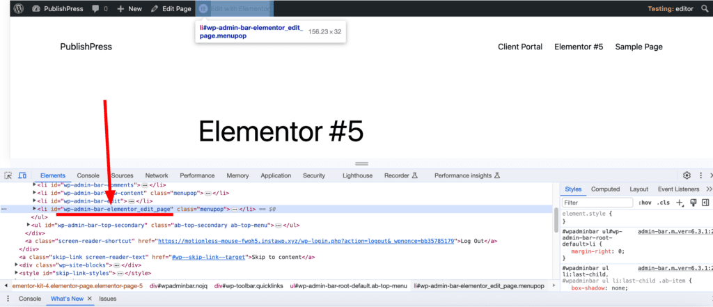Expand the wp-admin-bar-comments li node
This screenshot has height=307, width=713.
click(x=35, y=185)
